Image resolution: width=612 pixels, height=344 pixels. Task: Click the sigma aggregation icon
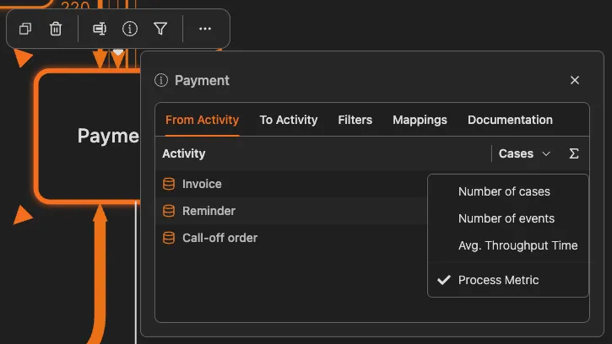[574, 153]
